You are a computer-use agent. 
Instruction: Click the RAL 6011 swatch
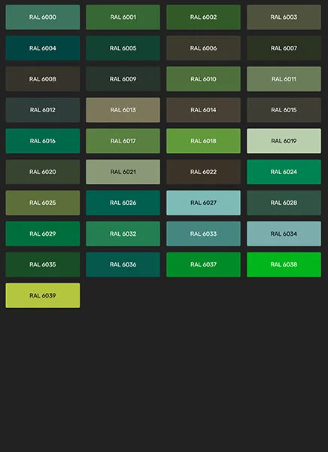[x=284, y=79]
